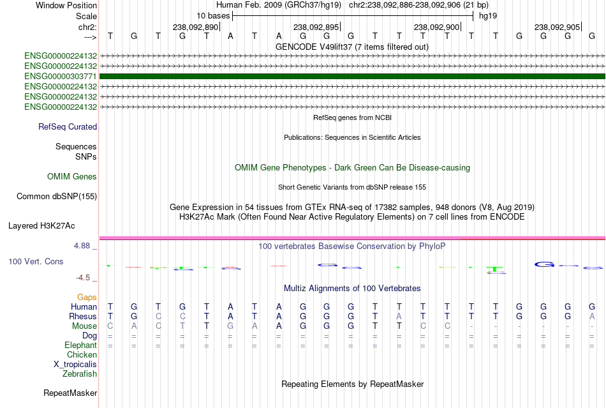The height and width of the screenshot is (408, 606).
Task: Click Short Genetic Variants from dbSNP title
Action: point(352,187)
